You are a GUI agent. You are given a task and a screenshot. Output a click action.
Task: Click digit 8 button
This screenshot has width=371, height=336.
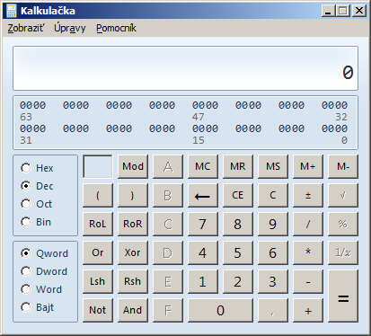pos(238,224)
